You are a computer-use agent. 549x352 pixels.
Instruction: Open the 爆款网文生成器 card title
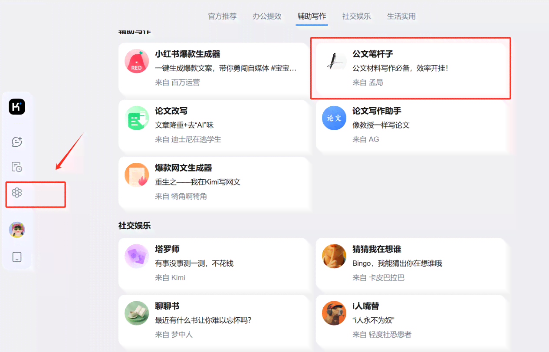(184, 168)
